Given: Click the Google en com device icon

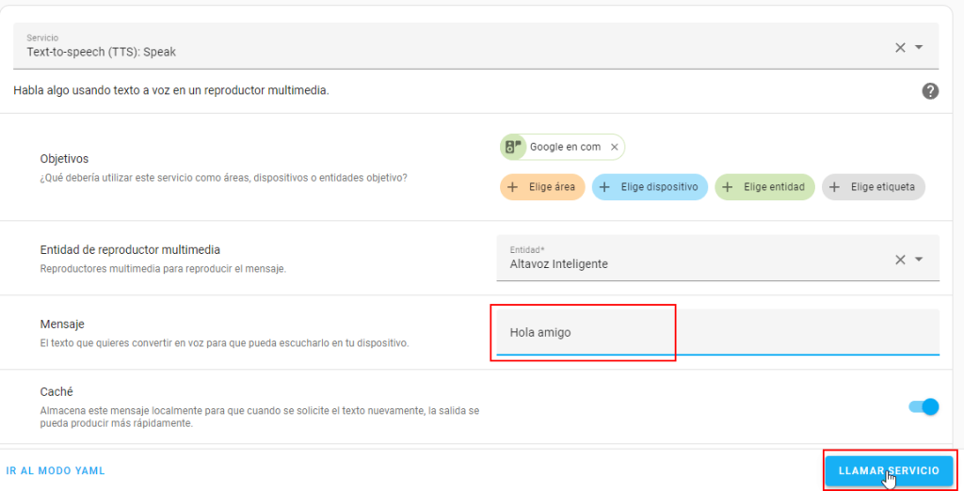Looking at the screenshot, I should (x=513, y=147).
